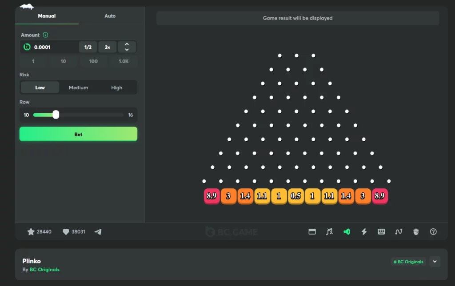The image size is (455, 286).
Task: Click the Amount info icon
Action: (x=45, y=35)
